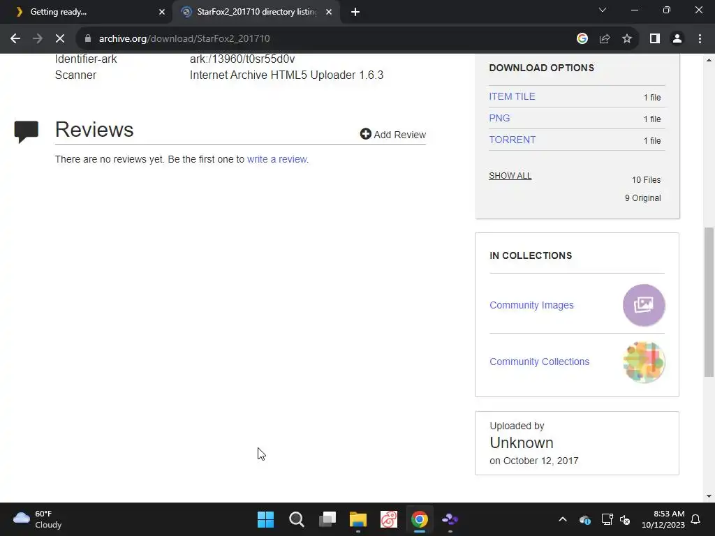Screen dimensions: 715x536
Task: Click the Chrome taskbar icon
Action: 420,519
